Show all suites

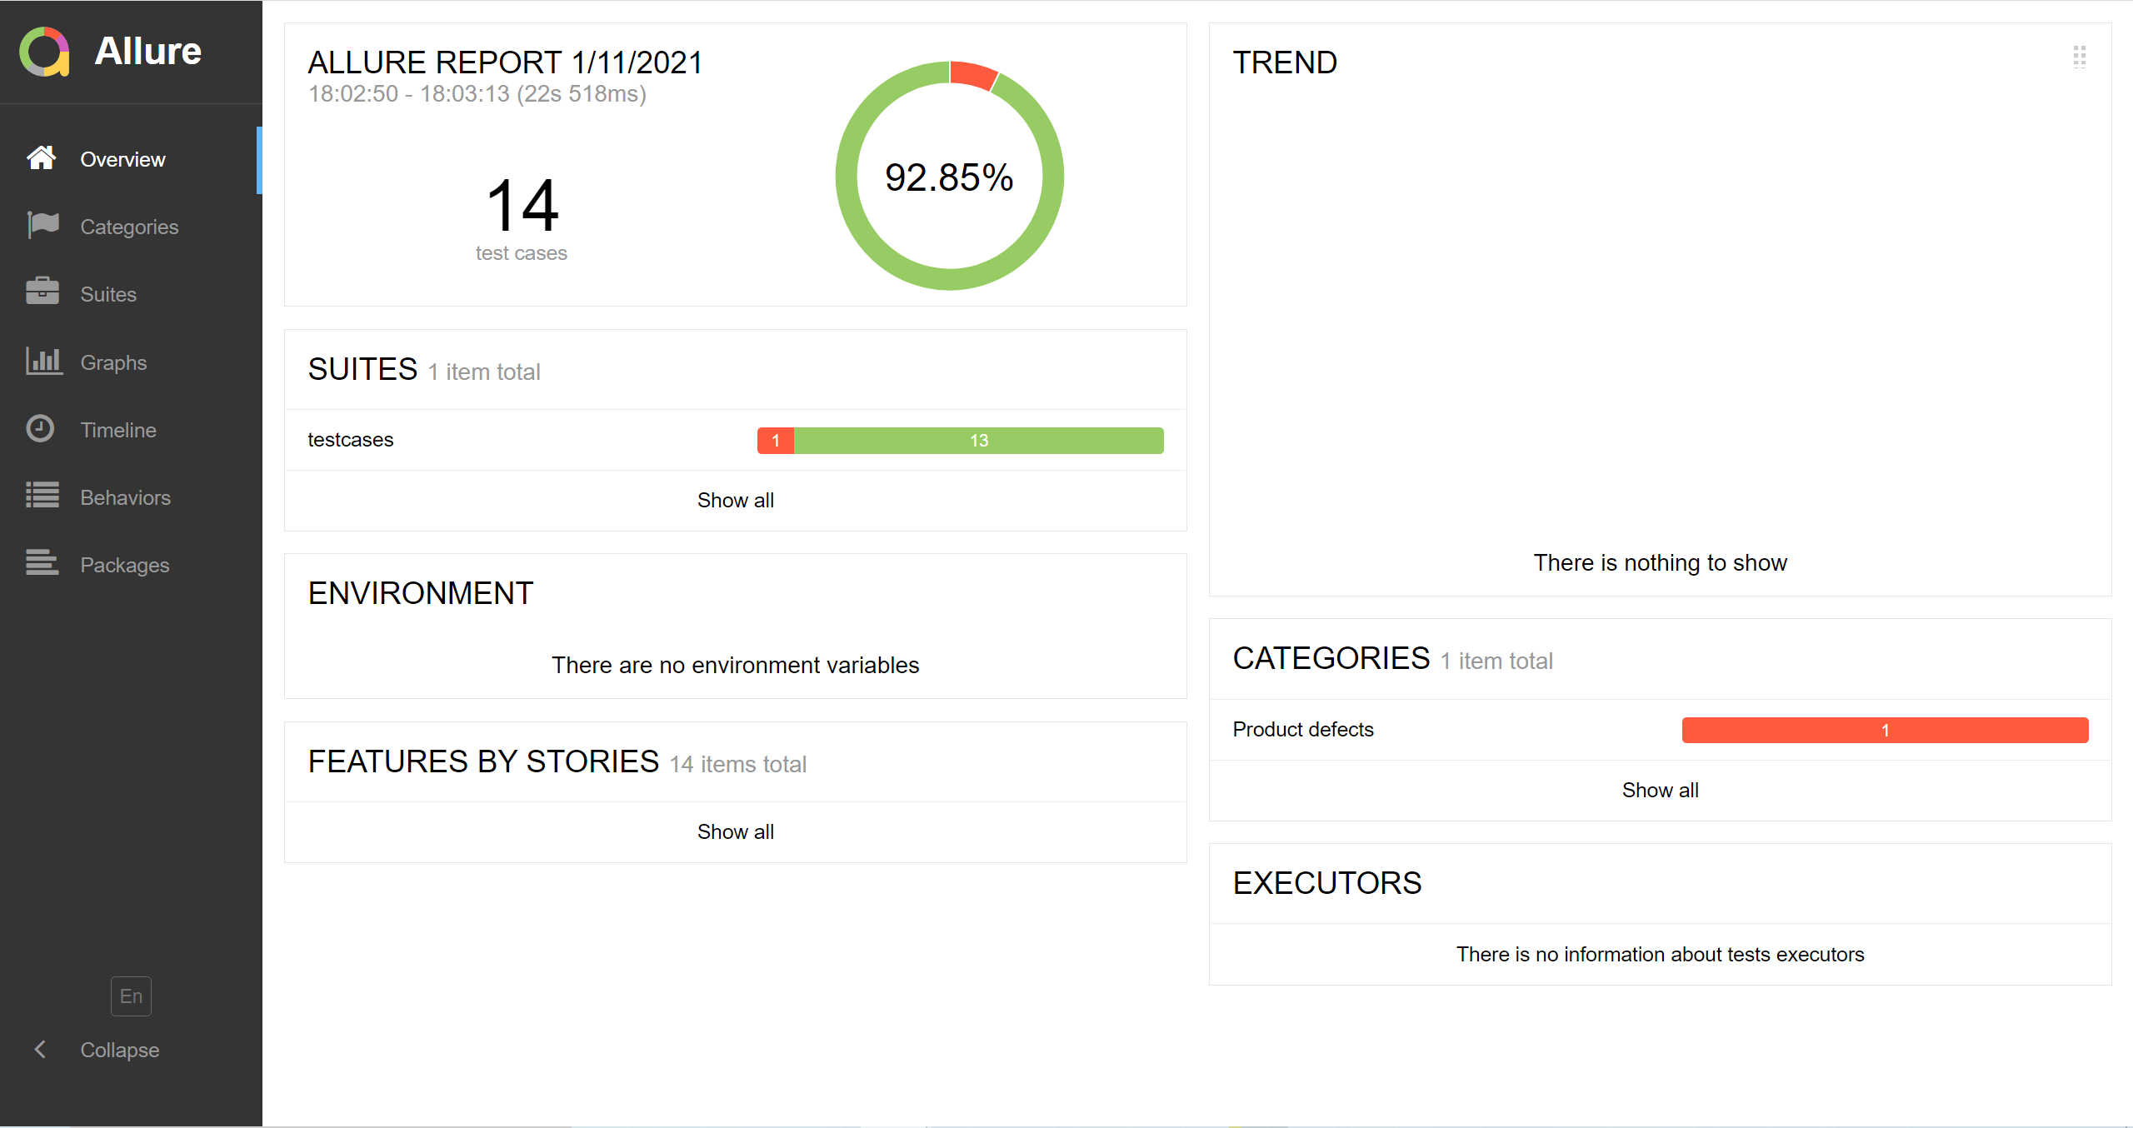click(x=735, y=500)
